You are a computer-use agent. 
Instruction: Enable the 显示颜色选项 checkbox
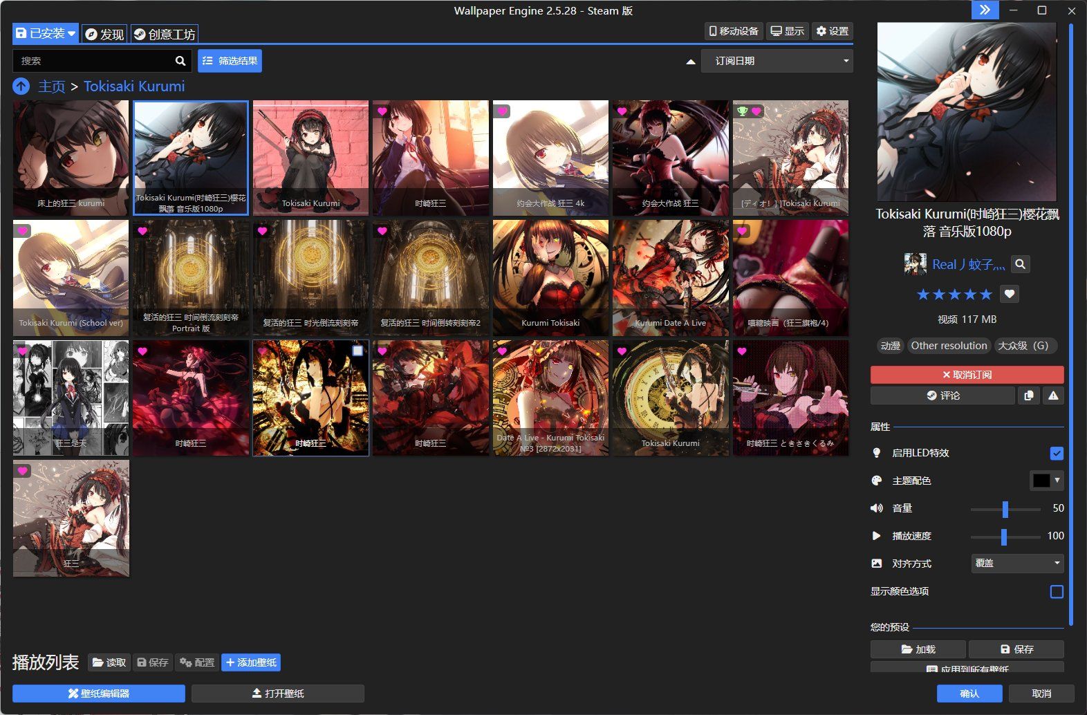click(x=1057, y=592)
